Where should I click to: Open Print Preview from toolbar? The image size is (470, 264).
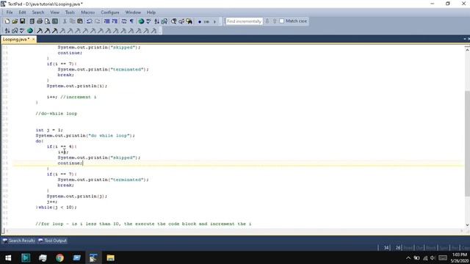(47, 21)
